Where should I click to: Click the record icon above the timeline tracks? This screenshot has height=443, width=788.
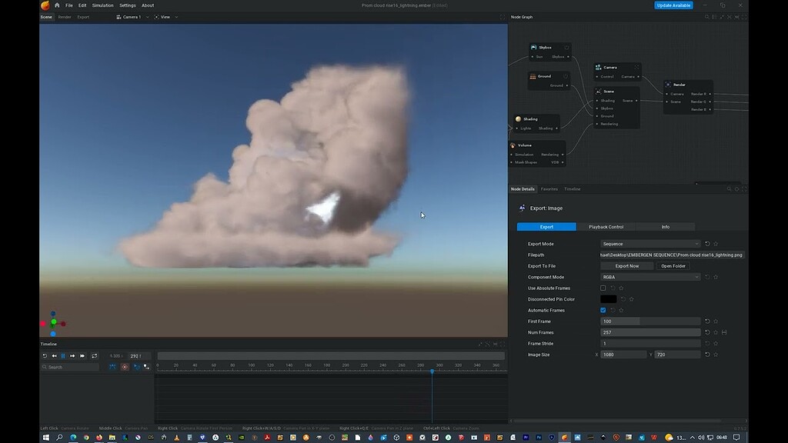[x=125, y=367]
